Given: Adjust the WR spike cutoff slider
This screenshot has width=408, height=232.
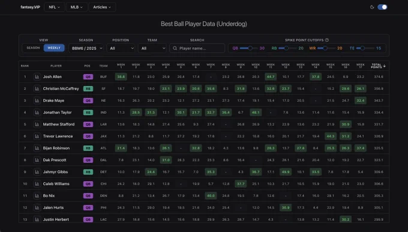Looking at the screenshot, I should click(x=326, y=48).
